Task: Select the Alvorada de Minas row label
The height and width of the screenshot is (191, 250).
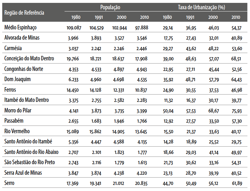Action: point(22,38)
